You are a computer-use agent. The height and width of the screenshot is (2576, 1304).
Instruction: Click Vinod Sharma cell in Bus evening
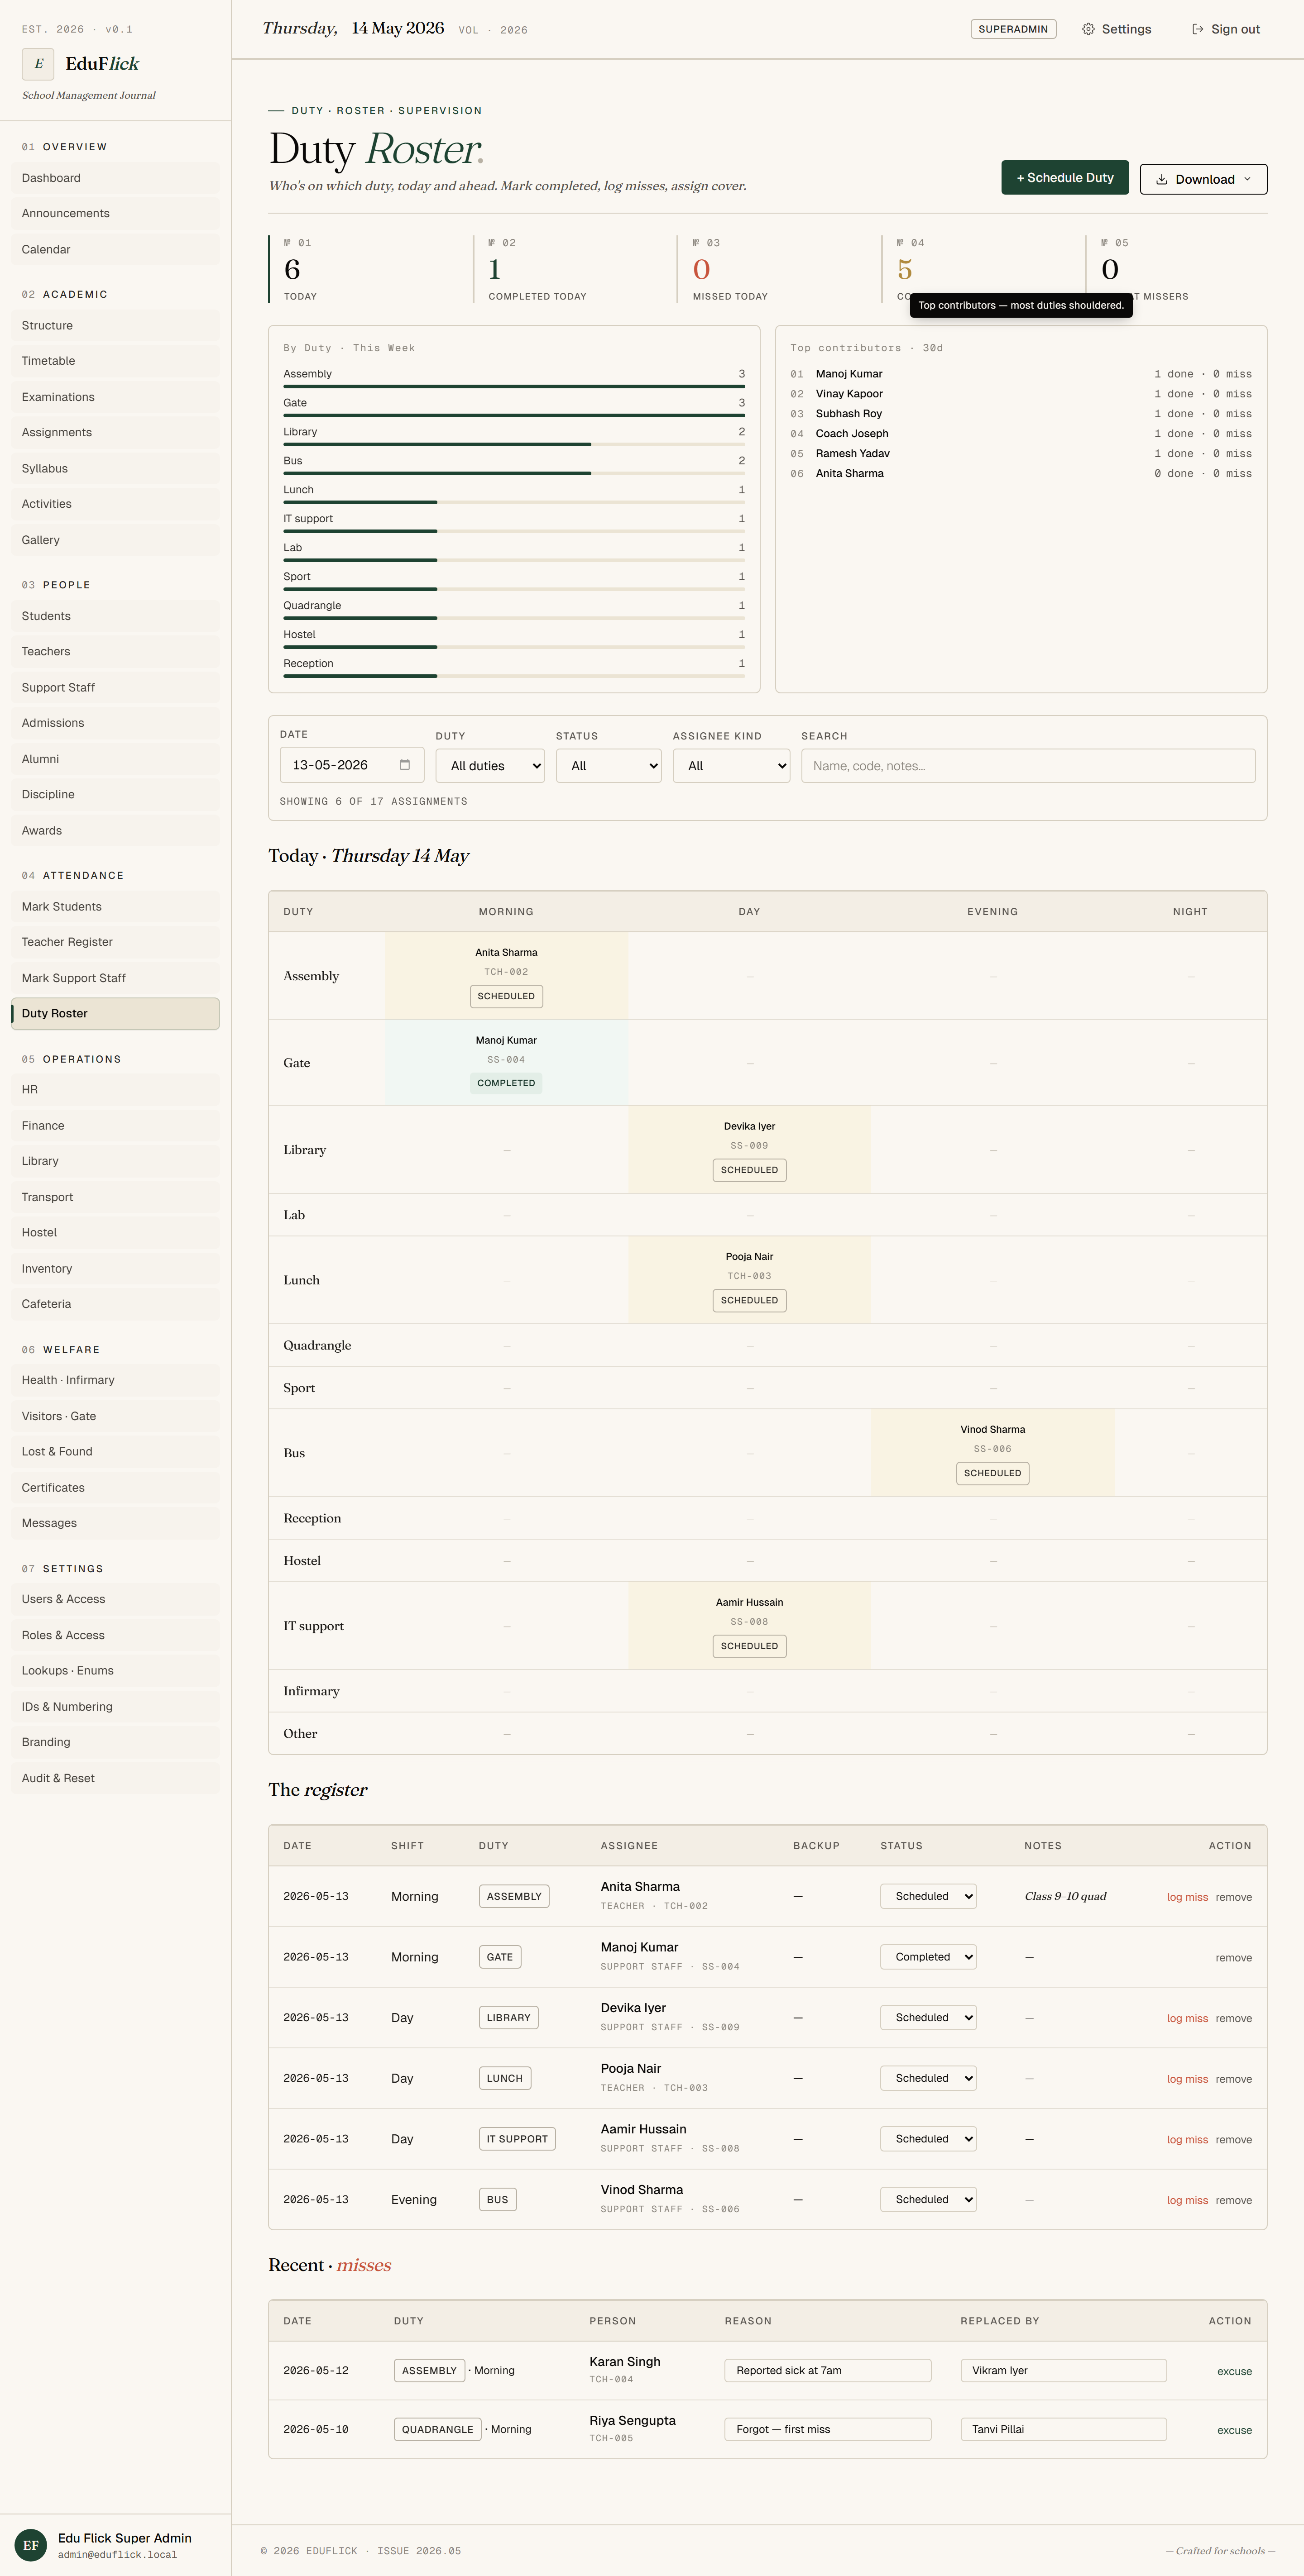pos(993,1453)
